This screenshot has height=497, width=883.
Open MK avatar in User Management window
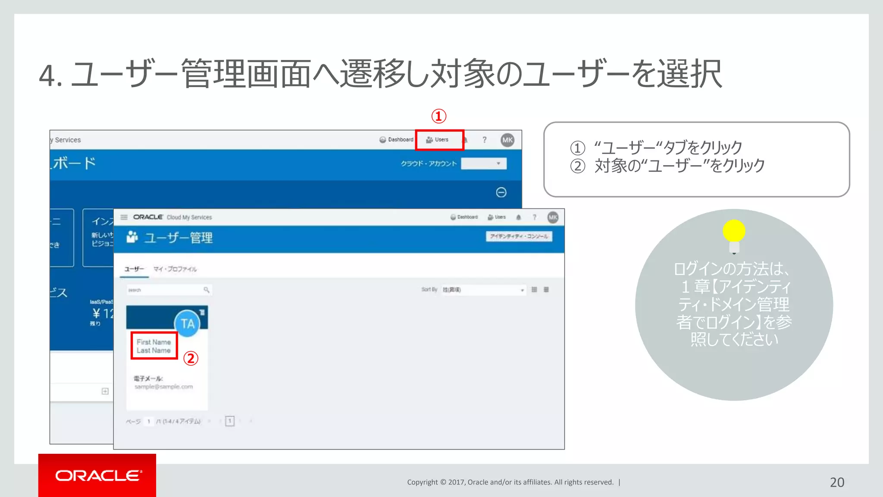pyautogui.click(x=553, y=217)
